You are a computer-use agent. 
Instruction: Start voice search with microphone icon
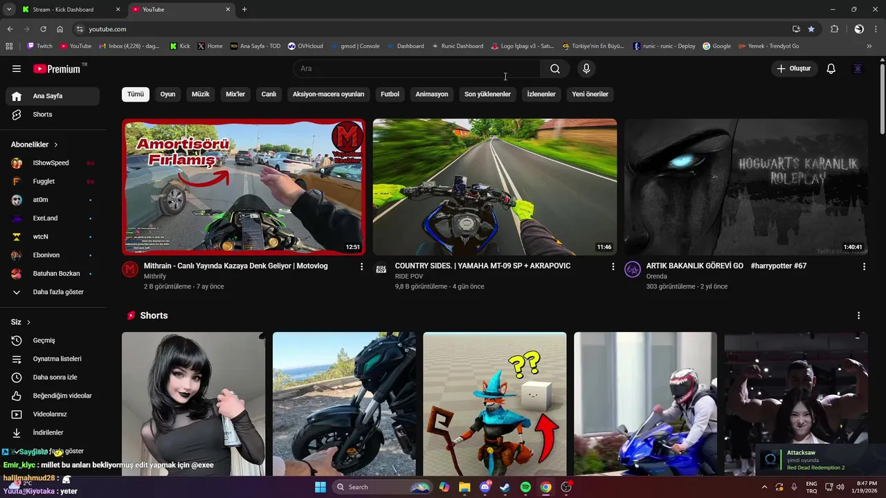coord(586,68)
